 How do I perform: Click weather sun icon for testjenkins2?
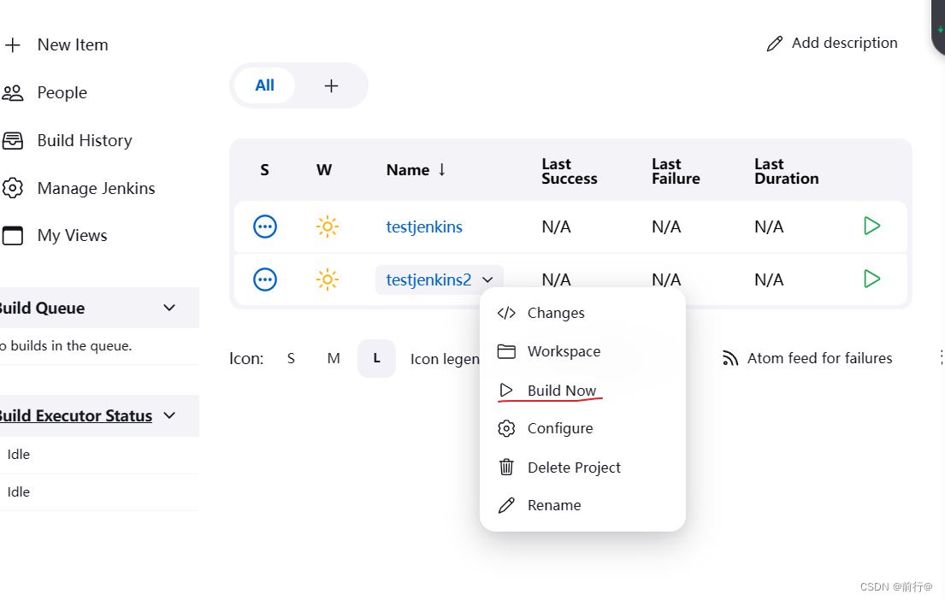[x=328, y=279]
